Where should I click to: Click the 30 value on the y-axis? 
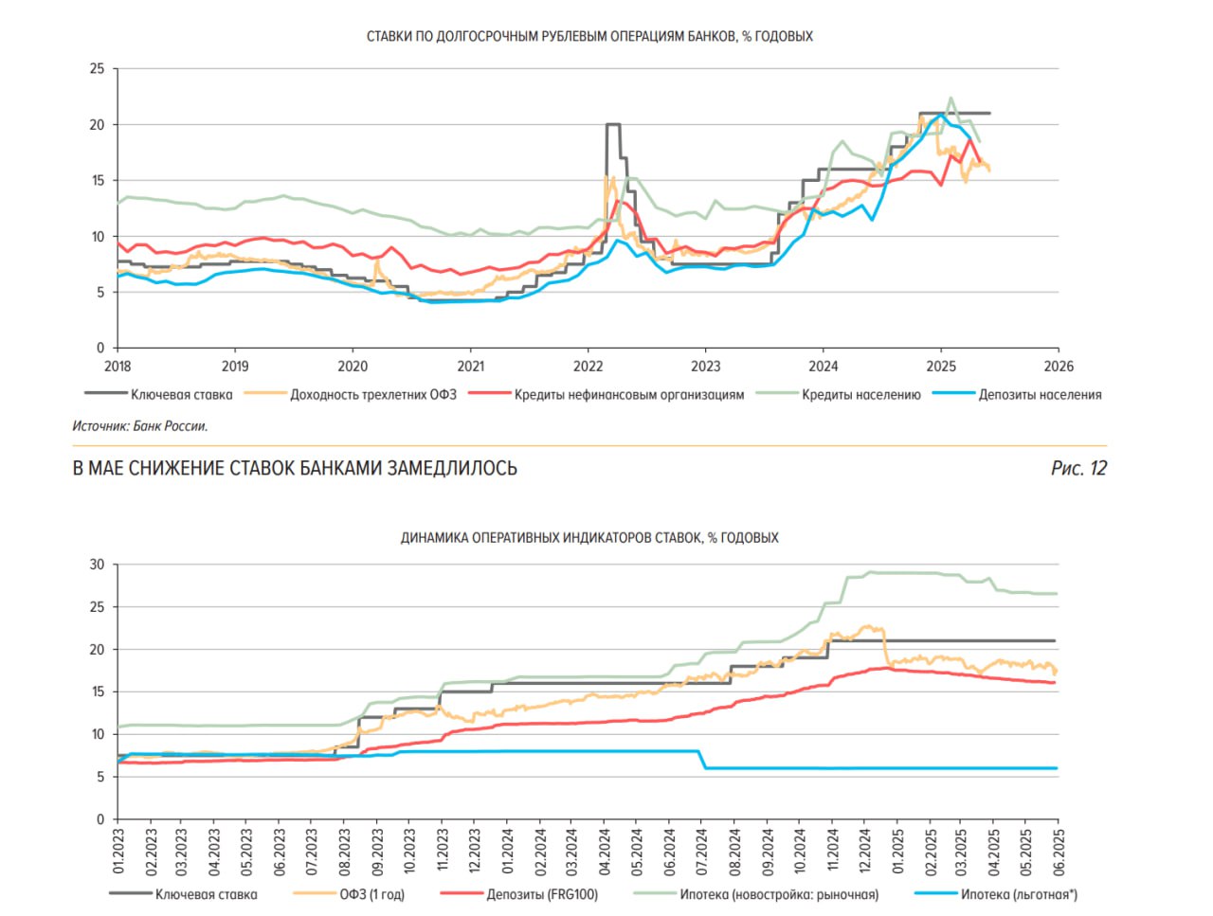(98, 565)
